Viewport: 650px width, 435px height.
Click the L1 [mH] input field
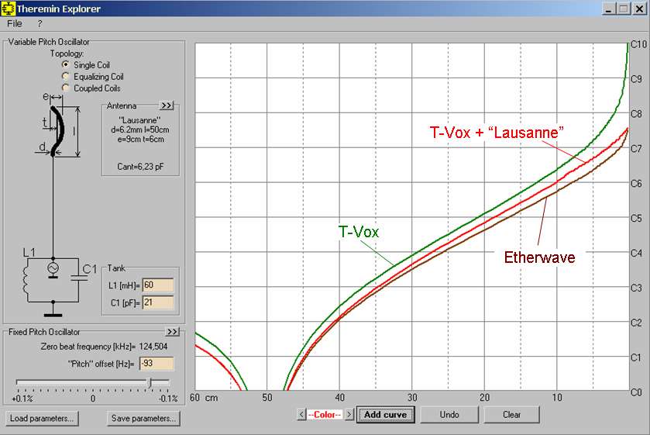click(x=158, y=285)
